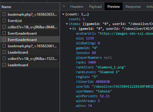This screenshot has height=112, width=153.
Task: Tick checkbox for bookmark.php?_=165632653 request
Action: coord(4,14)
